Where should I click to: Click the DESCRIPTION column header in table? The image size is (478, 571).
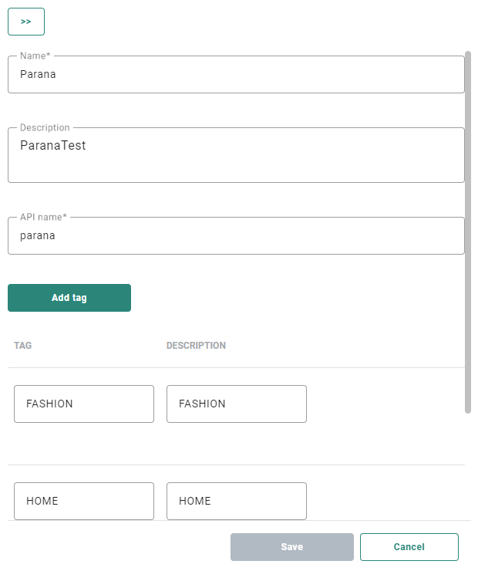click(196, 346)
